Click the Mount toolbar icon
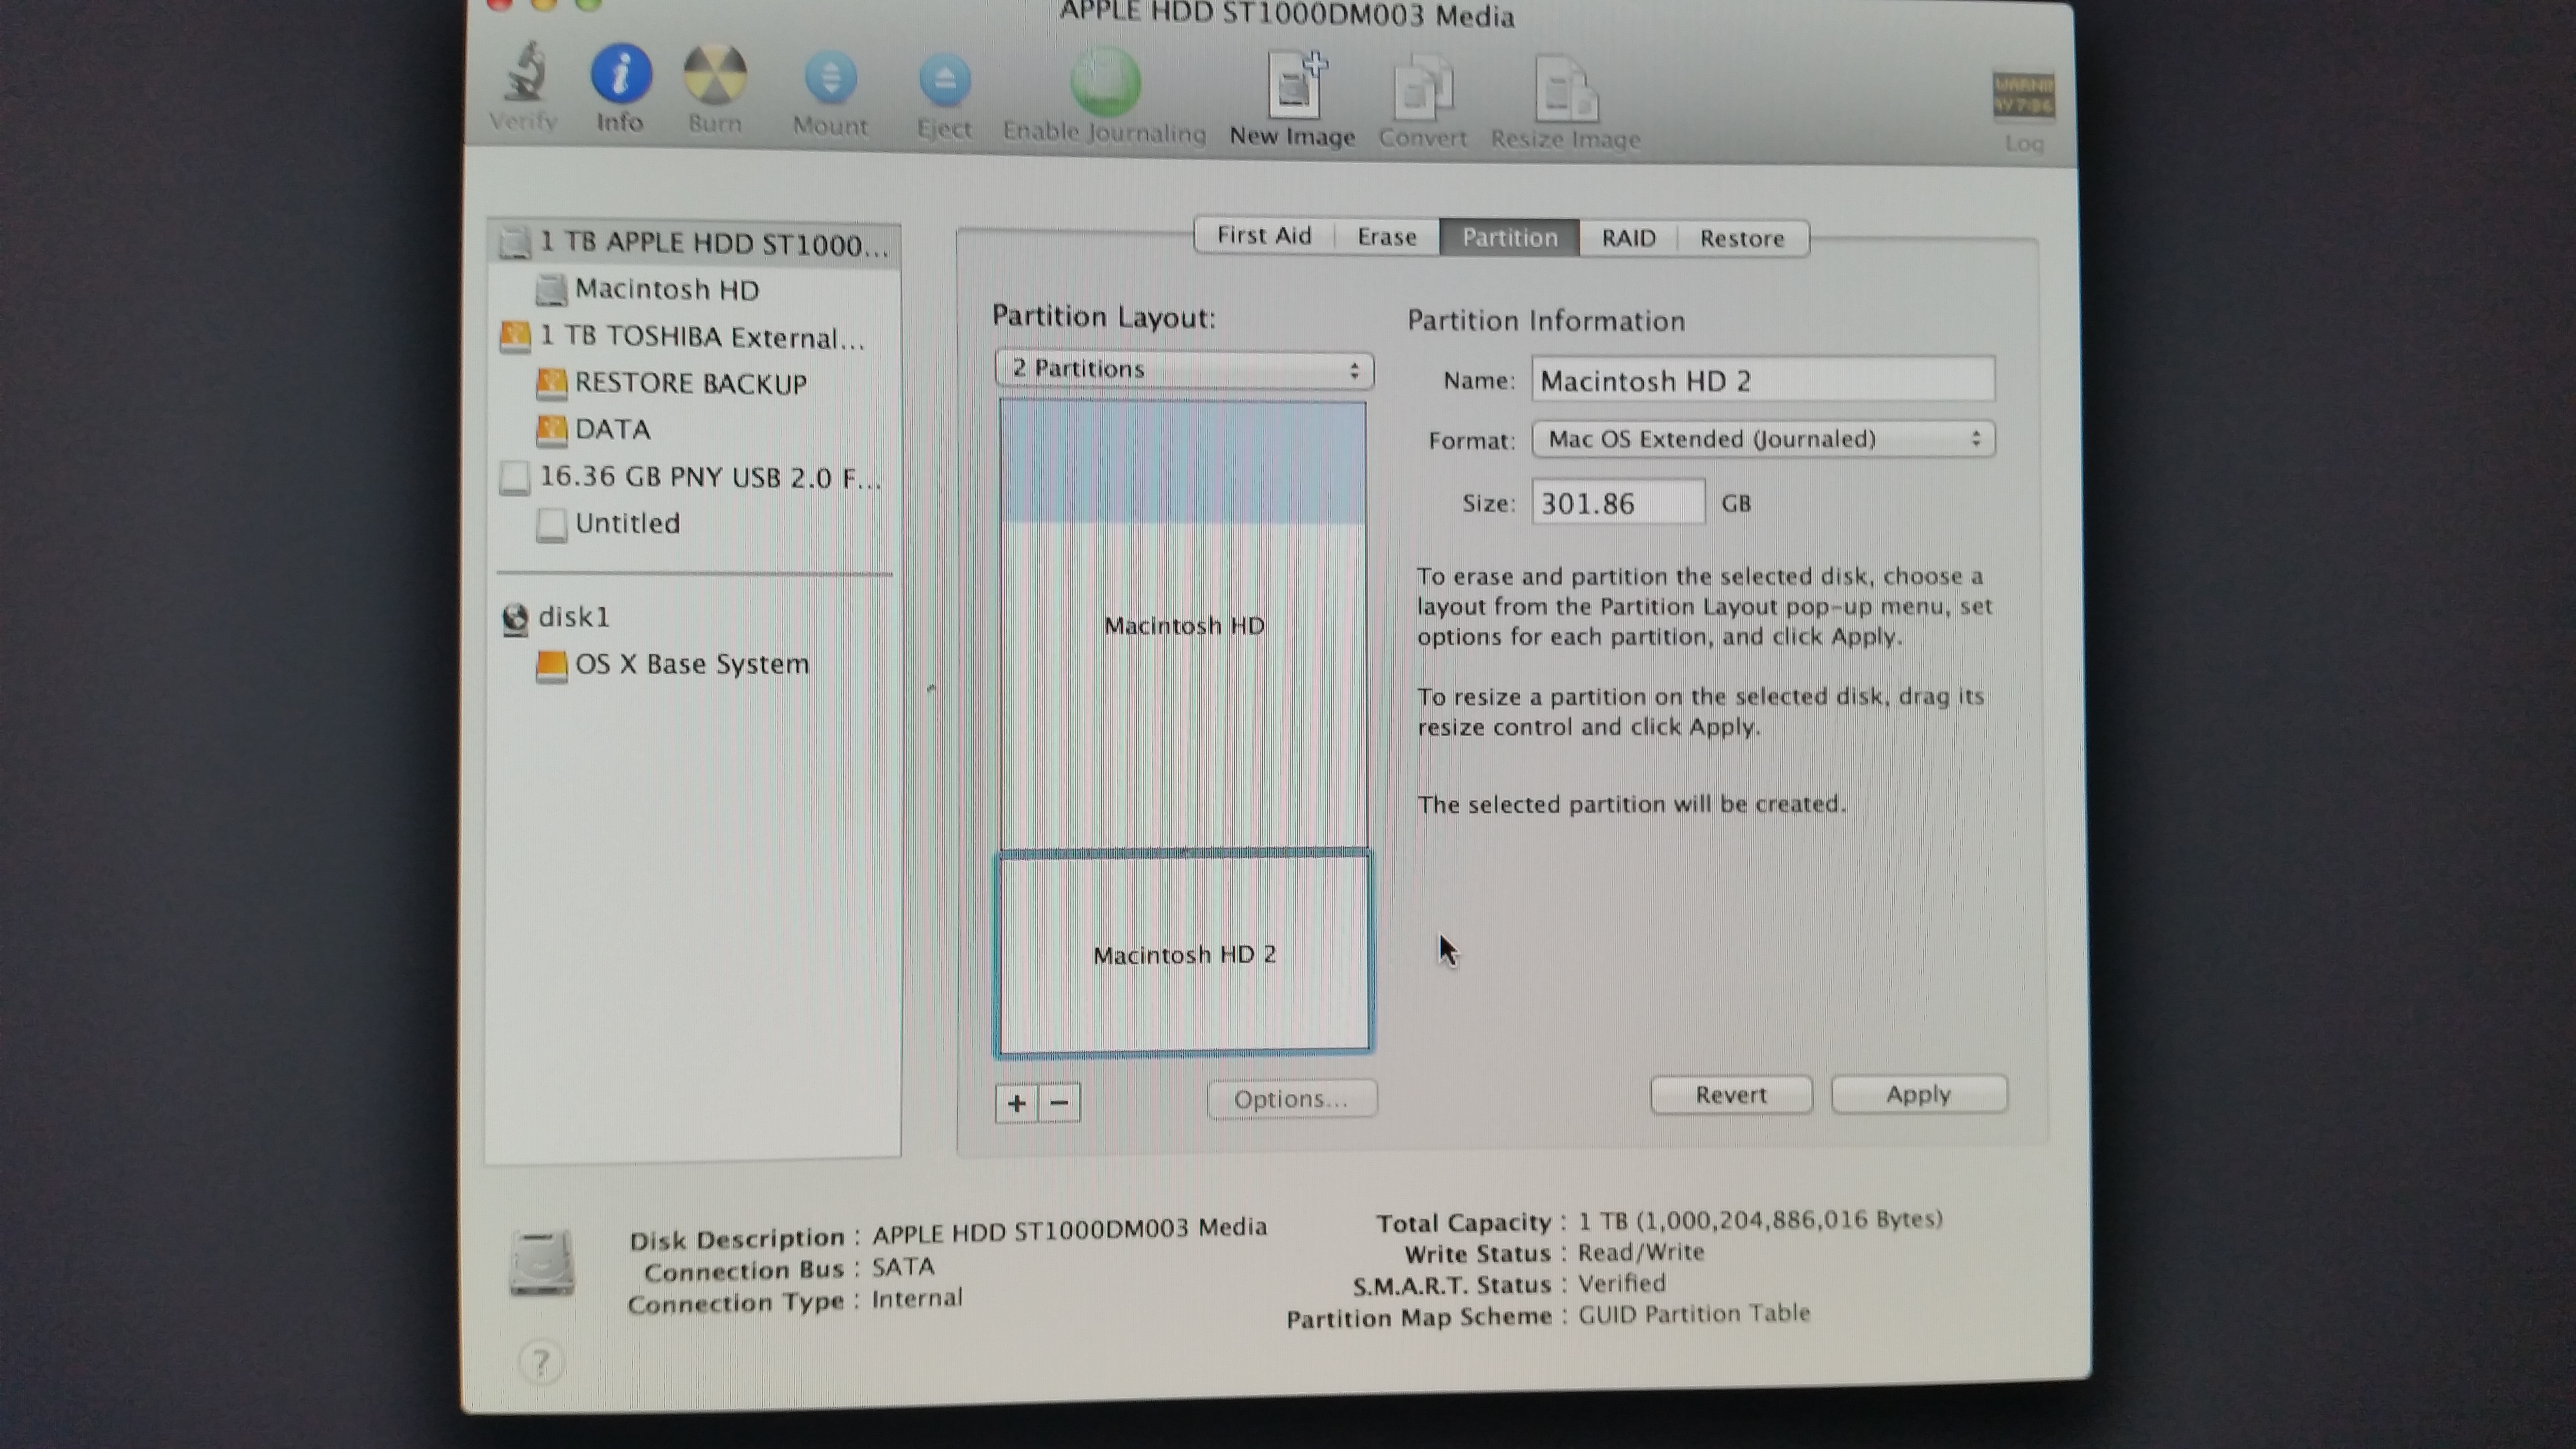 pos(830,78)
